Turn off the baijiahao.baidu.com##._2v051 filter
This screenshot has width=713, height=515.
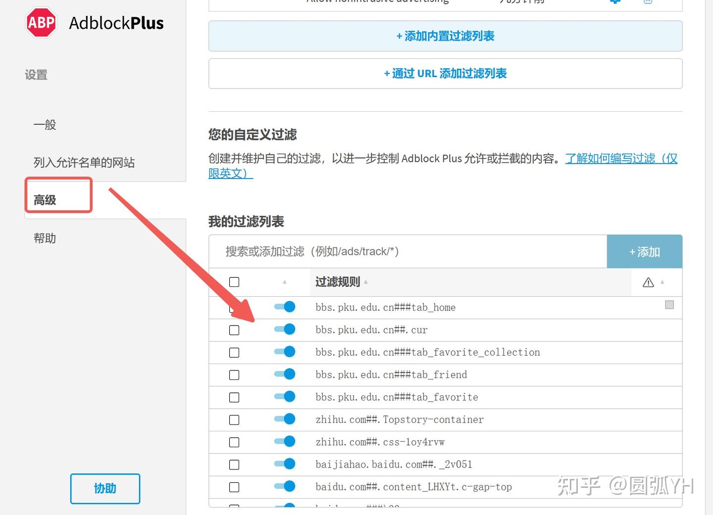(284, 464)
